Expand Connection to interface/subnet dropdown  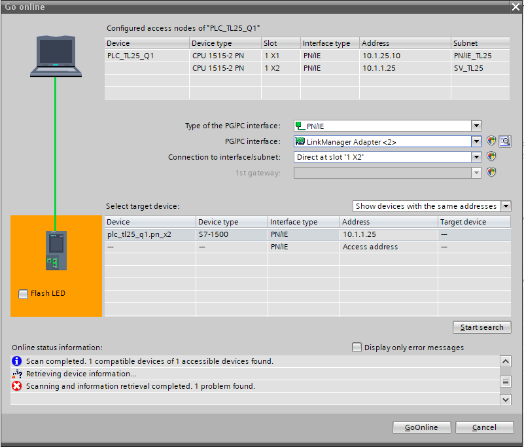tap(476, 157)
